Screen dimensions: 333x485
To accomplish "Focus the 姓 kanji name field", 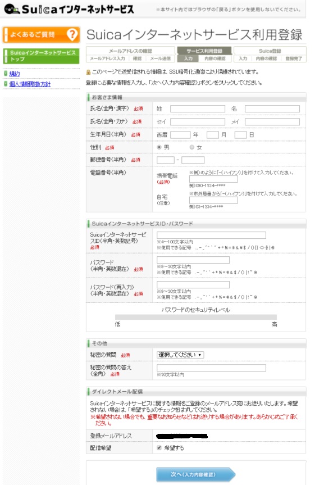I will click(198, 108).
